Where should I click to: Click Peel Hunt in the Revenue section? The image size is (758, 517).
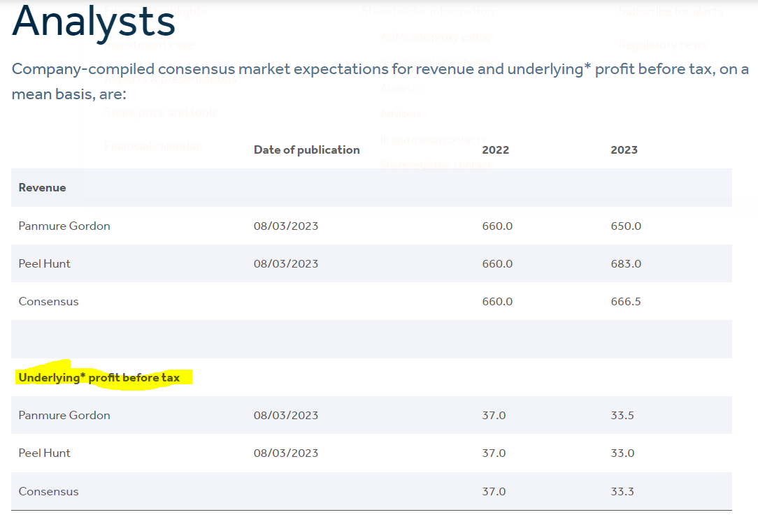[x=45, y=263]
